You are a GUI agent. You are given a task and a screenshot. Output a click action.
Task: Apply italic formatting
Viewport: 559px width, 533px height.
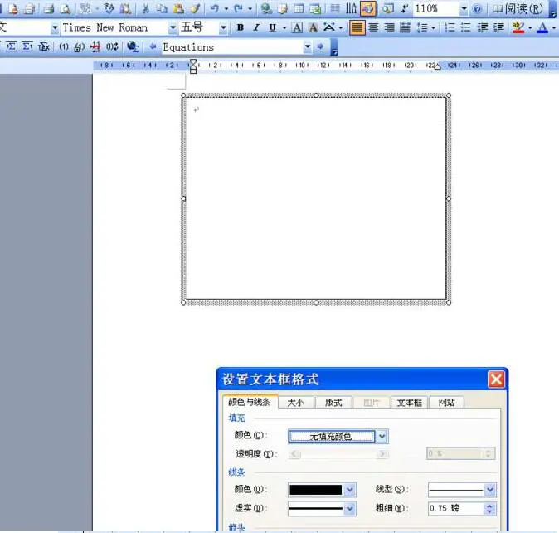pos(256,28)
